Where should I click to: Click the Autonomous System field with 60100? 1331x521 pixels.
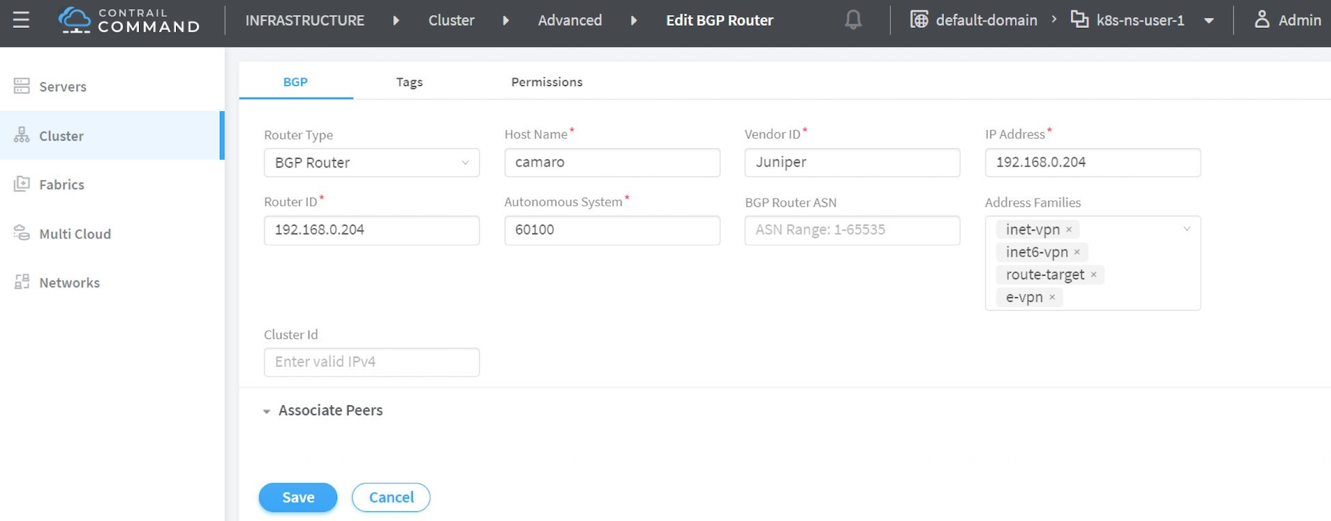coord(612,230)
